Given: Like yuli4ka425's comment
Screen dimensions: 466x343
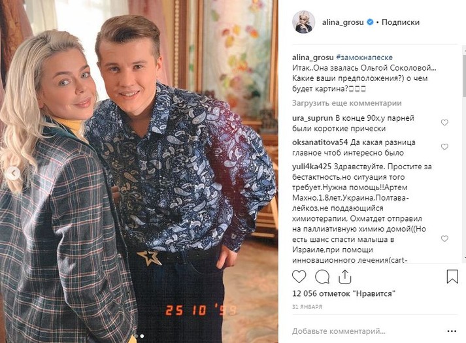Looking at the screenshot, I should coord(444,238).
